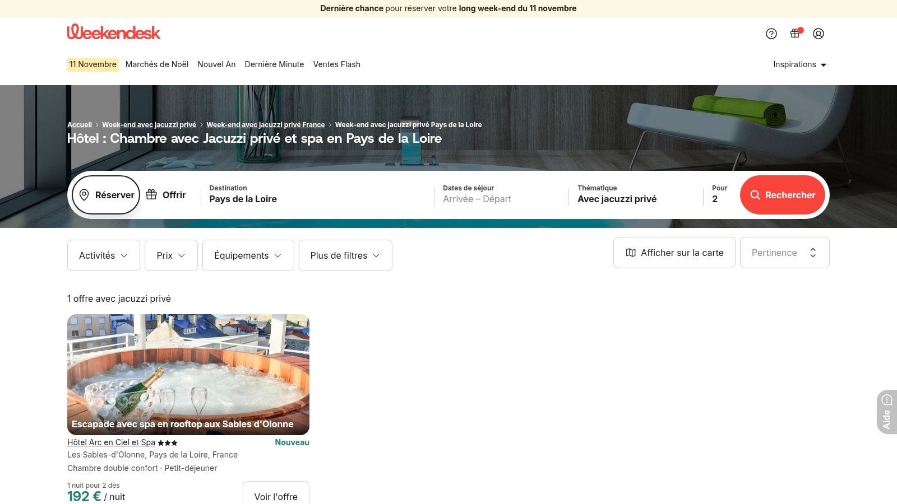Expand the Inspirations dropdown

coord(800,64)
